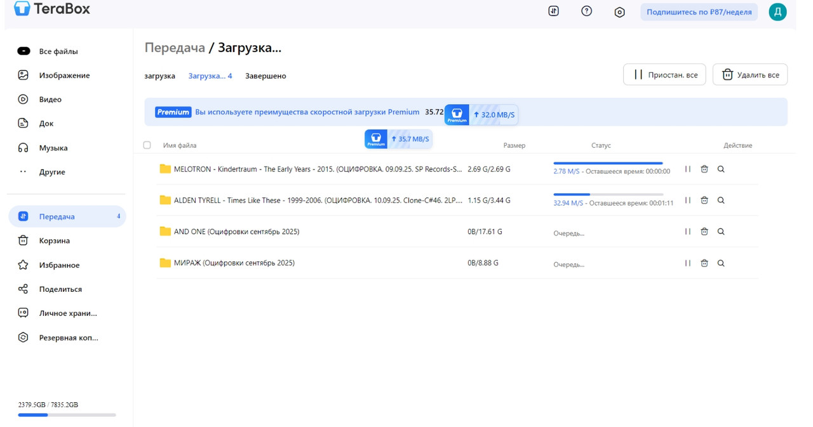Click the Premium badge in banner
This screenshot has height=427, width=813.
pos(173,112)
